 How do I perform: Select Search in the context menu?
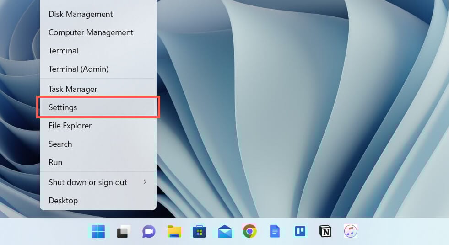98,144
